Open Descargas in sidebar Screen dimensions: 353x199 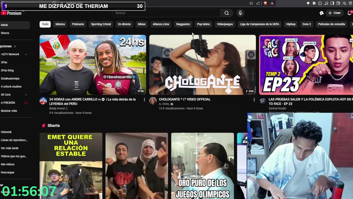pyautogui.click(x=7, y=172)
